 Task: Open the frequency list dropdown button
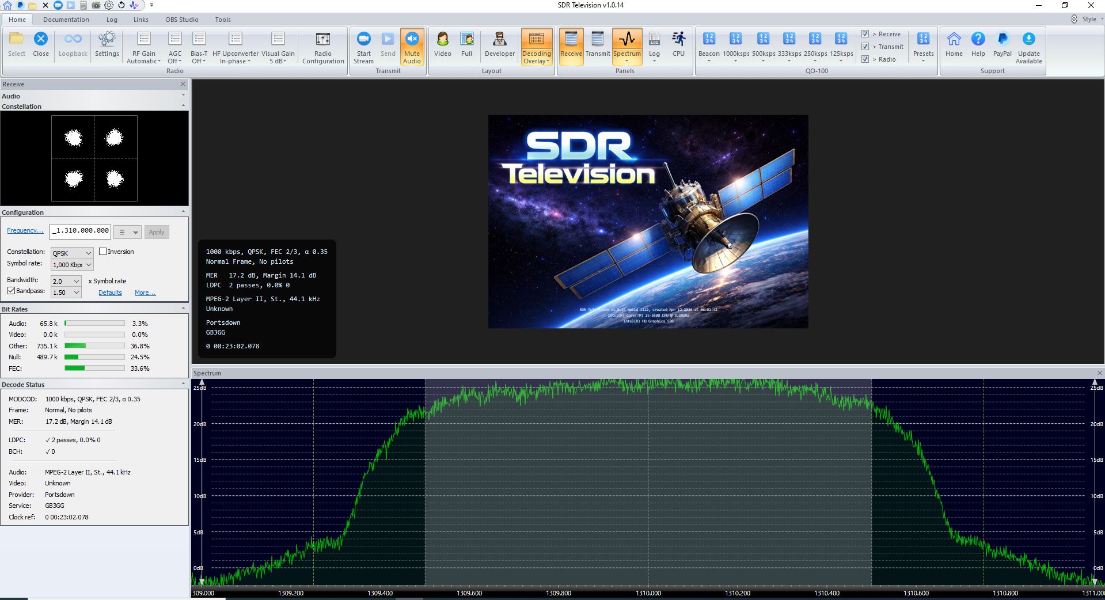coord(127,232)
